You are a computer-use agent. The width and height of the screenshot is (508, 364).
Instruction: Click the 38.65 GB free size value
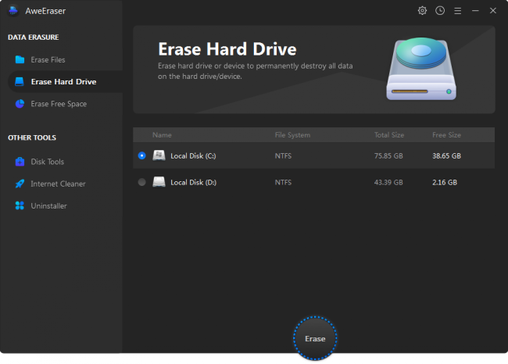click(446, 155)
